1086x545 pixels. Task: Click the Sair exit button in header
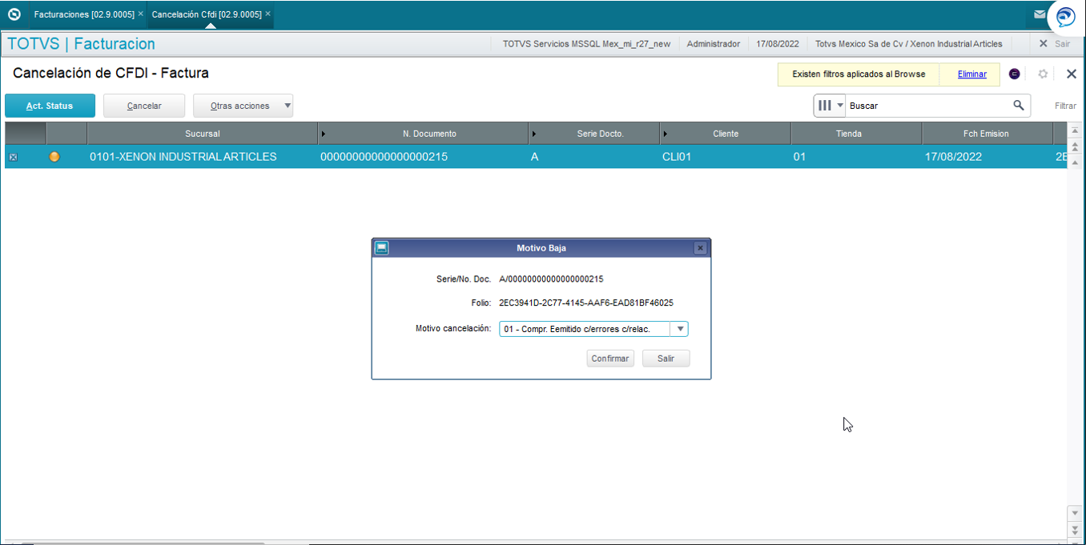click(x=1054, y=44)
